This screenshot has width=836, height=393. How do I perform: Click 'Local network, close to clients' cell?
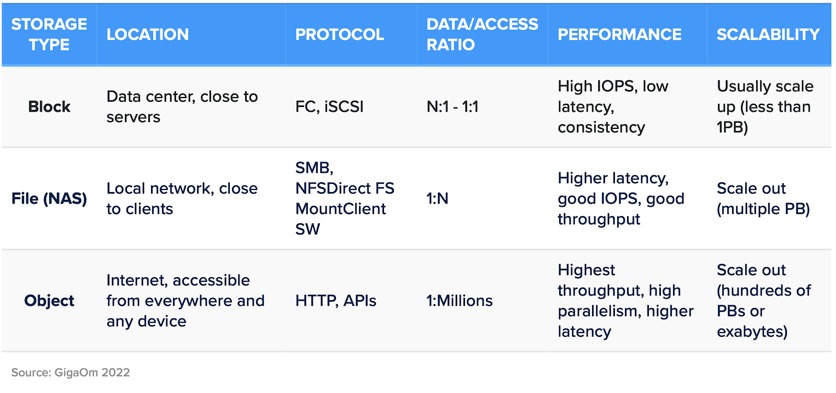182,198
